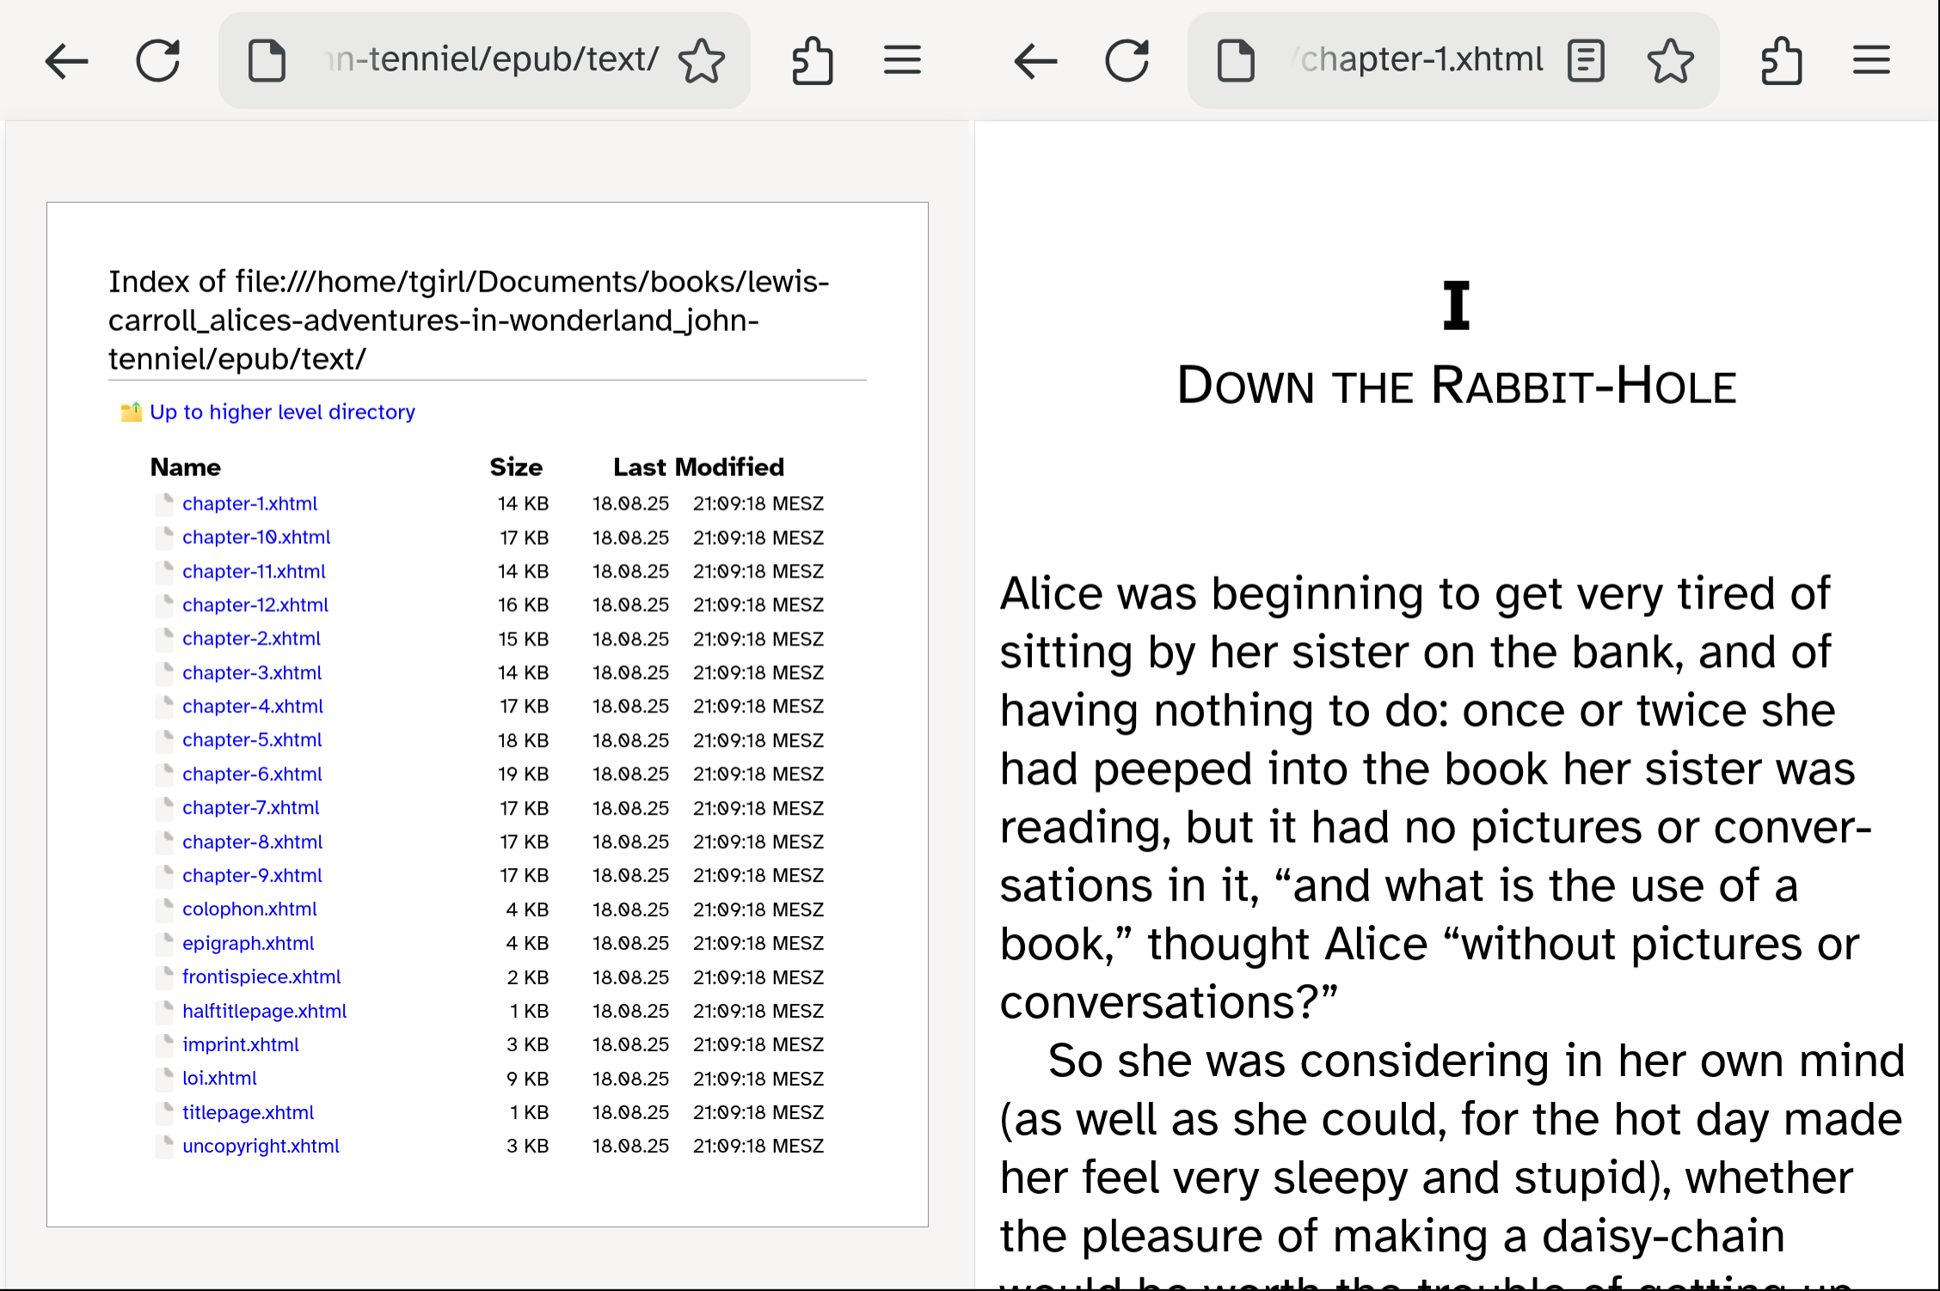
Task: Navigate up to higher level directory
Action: [282, 412]
